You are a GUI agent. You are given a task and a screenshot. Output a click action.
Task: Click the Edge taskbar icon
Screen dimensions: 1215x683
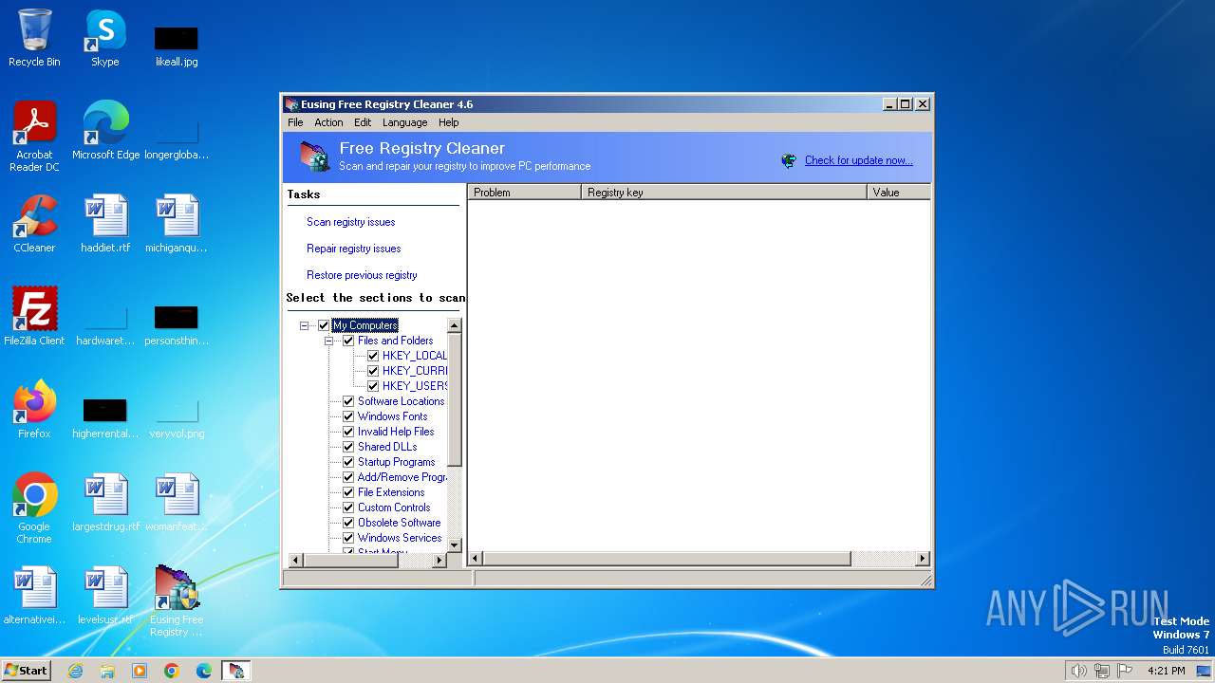point(204,671)
